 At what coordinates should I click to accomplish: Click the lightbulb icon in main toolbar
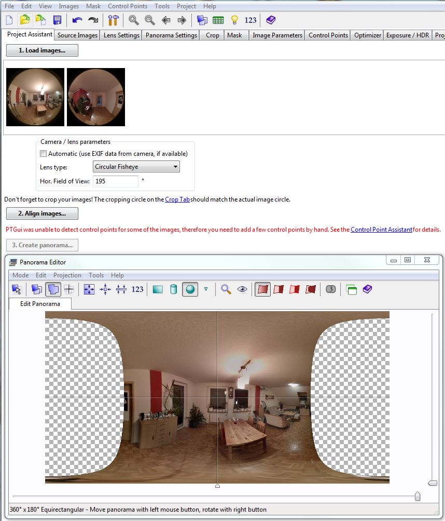click(x=234, y=20)
